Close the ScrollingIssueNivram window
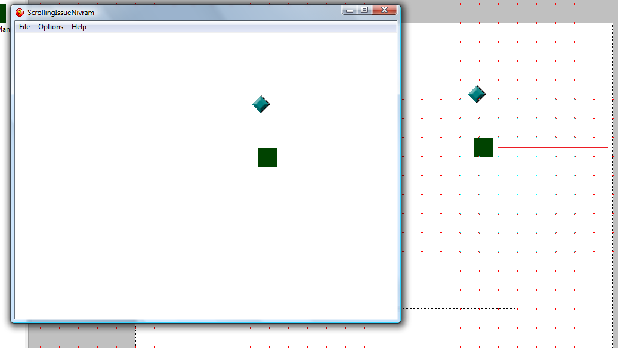The width and height of the screenshot is (618, 348). pyautogui.click(x=385, y=10)
